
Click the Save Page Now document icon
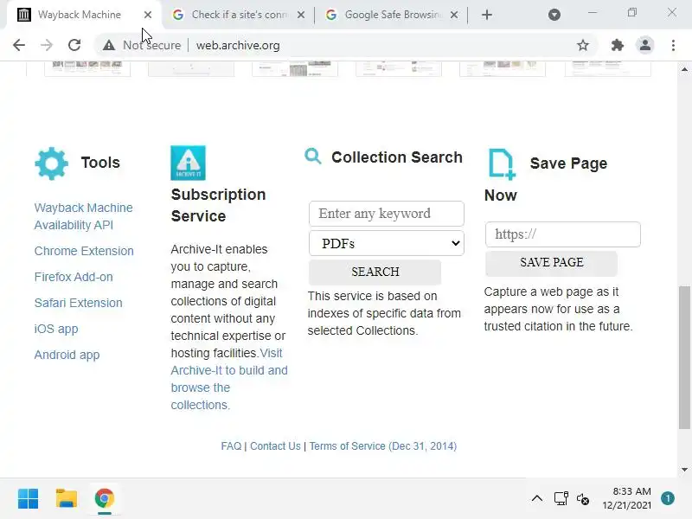coord(502,164)
